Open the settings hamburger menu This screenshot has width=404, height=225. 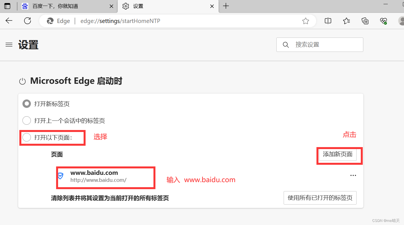(9, 45)
